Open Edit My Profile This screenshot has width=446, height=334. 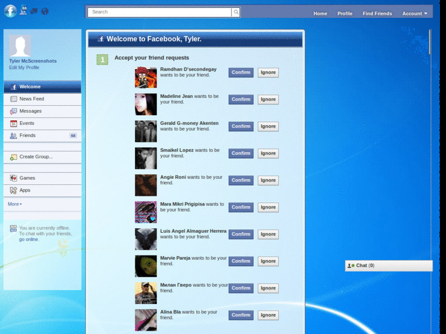pos(23,67)
